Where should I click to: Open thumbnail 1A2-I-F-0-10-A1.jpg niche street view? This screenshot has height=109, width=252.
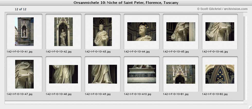[24, 32]
